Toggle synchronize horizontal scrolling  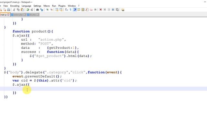click(x=61, y=10)
